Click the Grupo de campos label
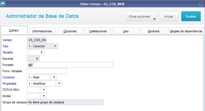205x111 pixels. click(15, 102)
